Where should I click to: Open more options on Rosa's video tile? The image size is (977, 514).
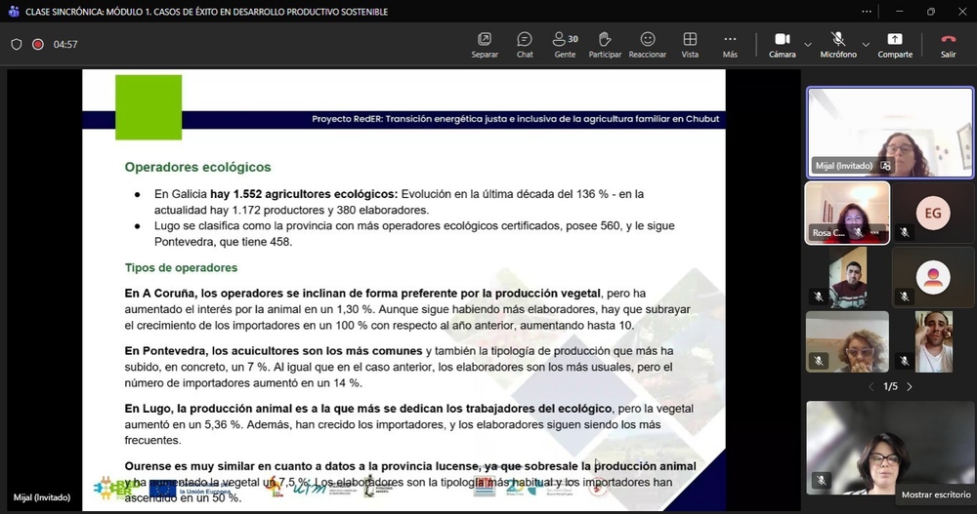[x=875, y=233]
